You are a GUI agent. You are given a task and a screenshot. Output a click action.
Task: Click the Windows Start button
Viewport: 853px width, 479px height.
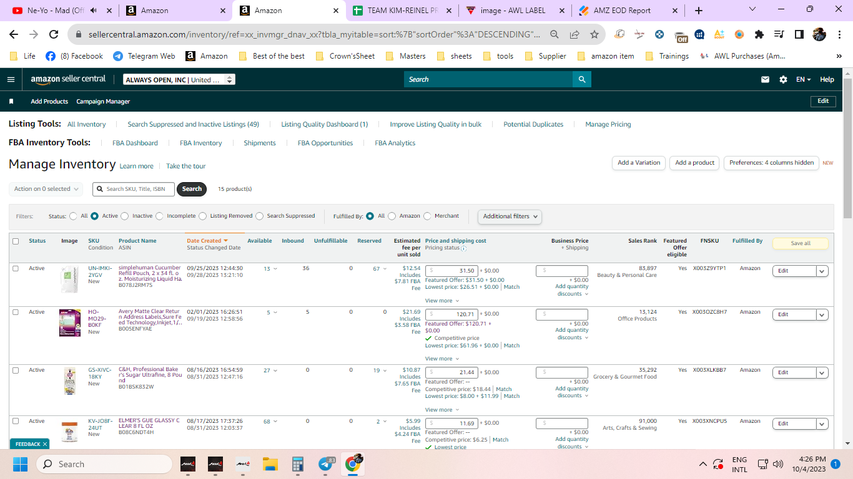(21, 464)
